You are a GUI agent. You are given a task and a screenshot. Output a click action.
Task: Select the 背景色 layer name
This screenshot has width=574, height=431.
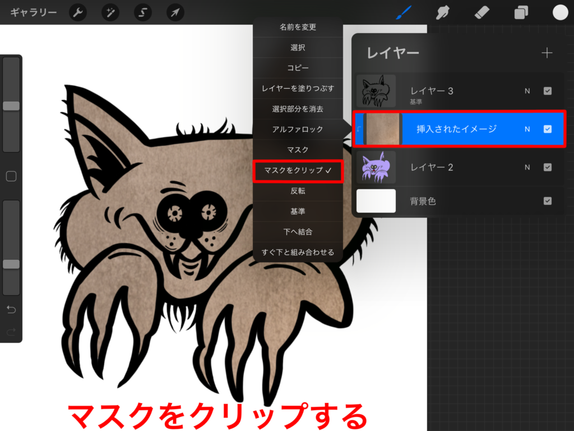(423, 201)
